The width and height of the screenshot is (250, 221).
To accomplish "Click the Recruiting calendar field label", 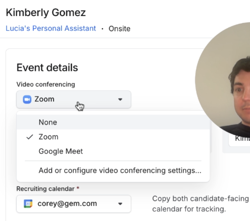I will [x=46, y=189].
